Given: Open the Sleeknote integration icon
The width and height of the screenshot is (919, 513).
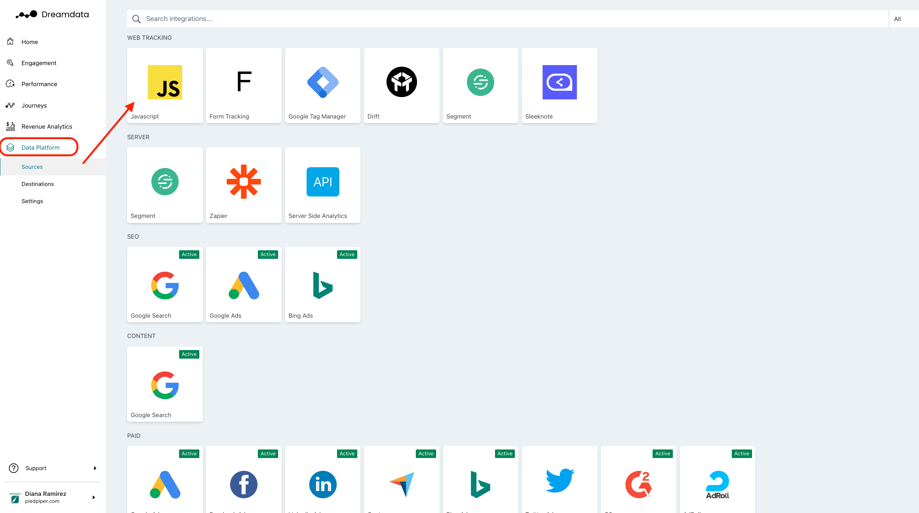Looking at the screenshot, I should click(559, 82).
